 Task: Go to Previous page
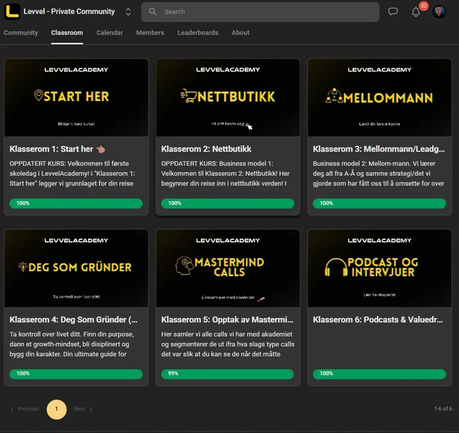point(24,409)
